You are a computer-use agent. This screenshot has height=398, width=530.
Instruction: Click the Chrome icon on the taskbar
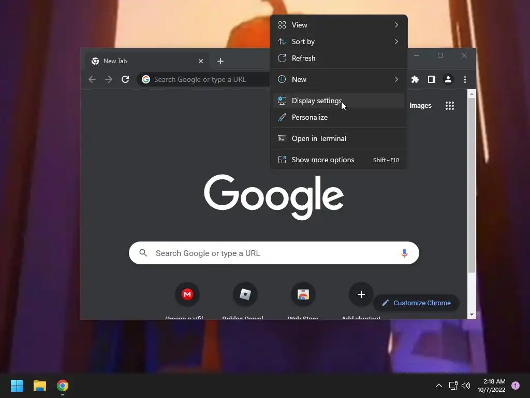[x=63, y=386]
